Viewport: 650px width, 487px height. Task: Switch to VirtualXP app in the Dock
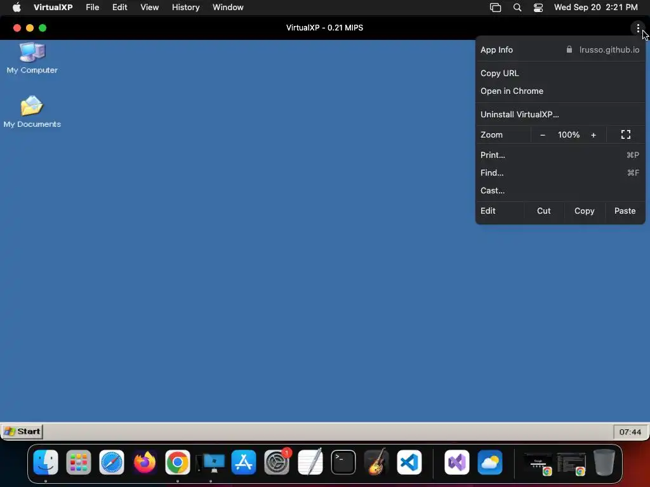[x=211, y=462]
